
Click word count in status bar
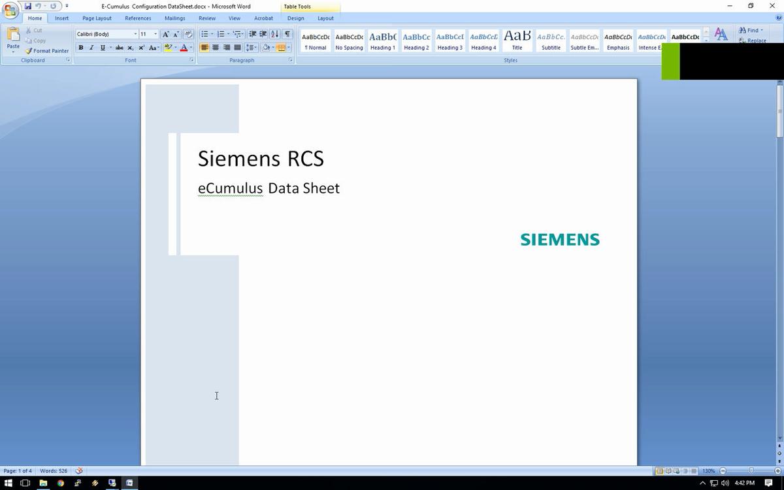[x=54, y=470]
